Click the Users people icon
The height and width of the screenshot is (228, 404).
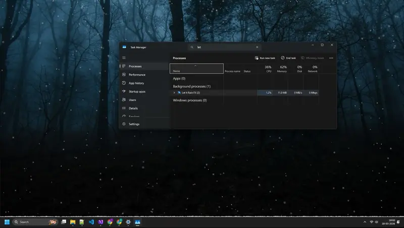pos(124,100)
